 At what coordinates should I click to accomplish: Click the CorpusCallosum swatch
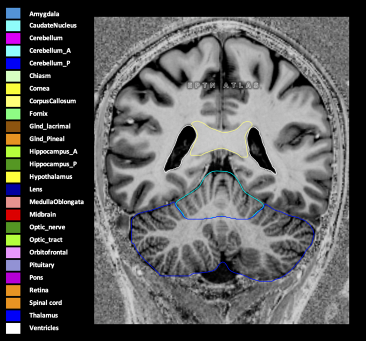click(x=13, y=101)
